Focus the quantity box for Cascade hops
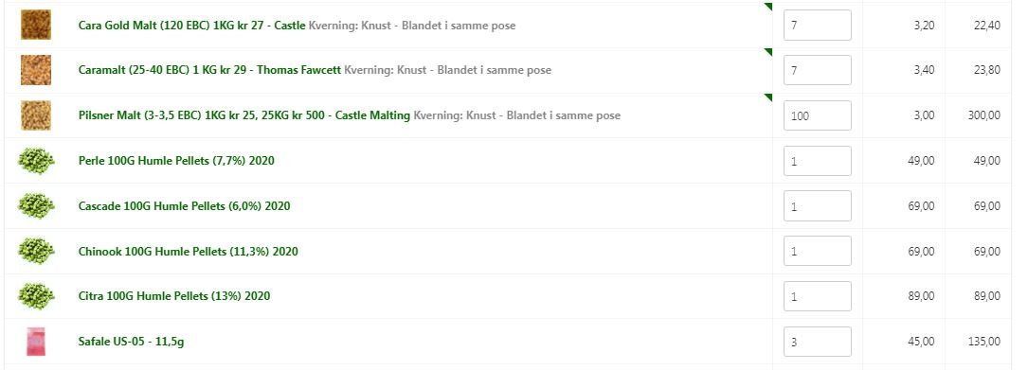This screenshot has height=370, width=1028. (x=818, y=205)
